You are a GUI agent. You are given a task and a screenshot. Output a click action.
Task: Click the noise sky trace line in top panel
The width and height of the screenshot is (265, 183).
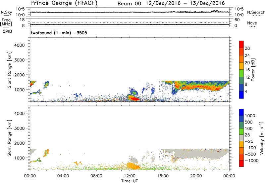coord(130,12)
